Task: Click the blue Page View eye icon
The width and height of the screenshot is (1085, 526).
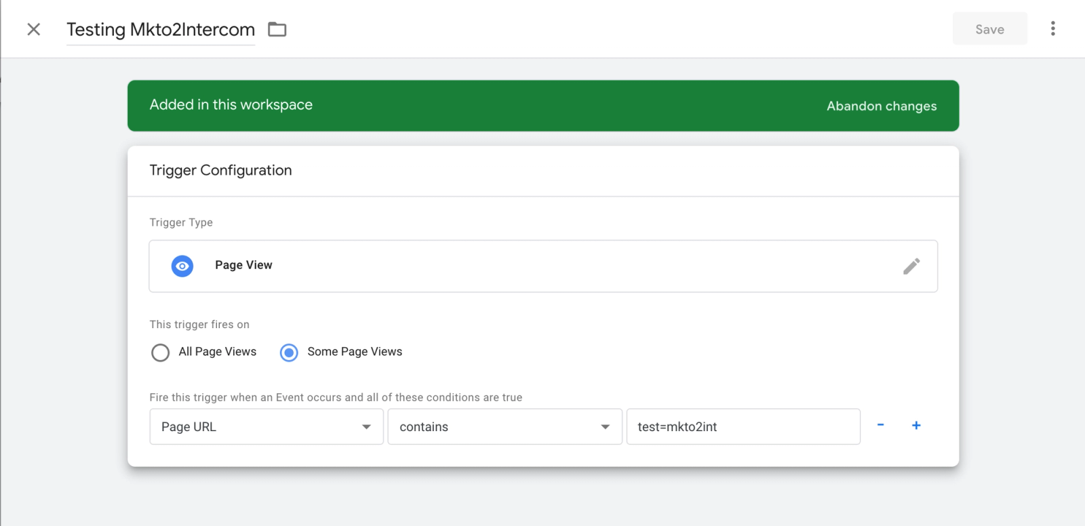Action: 182,266
